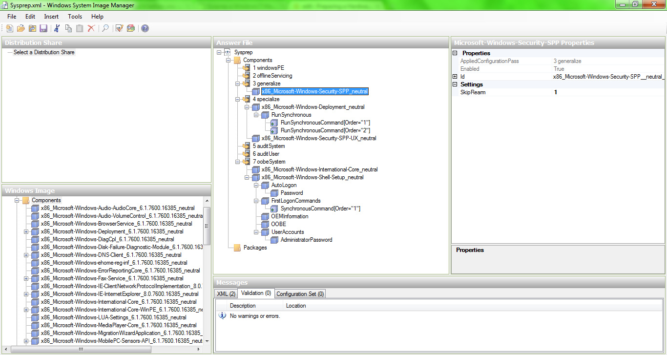Collapse the 3 generalize pass node
Image resolution: width=667 pixels, height=355 pixels.
[x=238, y=84]
